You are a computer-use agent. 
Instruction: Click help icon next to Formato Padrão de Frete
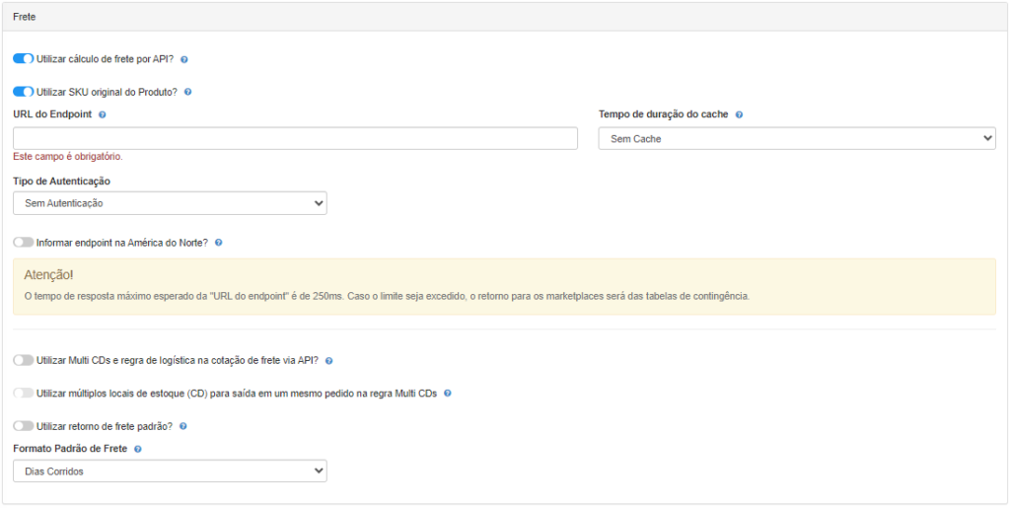(x=138, y=448)
